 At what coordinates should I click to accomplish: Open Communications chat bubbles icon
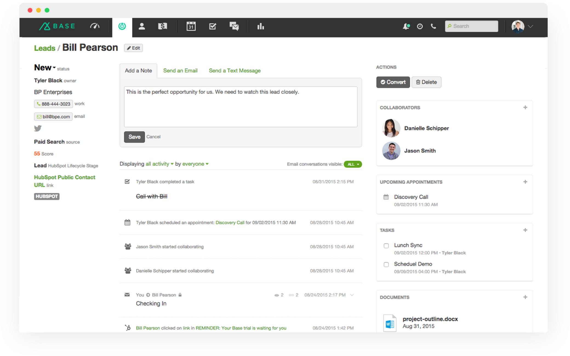tap(234, 26)
